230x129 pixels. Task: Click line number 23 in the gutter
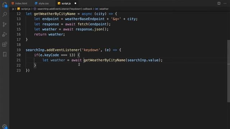coord(19,71)
